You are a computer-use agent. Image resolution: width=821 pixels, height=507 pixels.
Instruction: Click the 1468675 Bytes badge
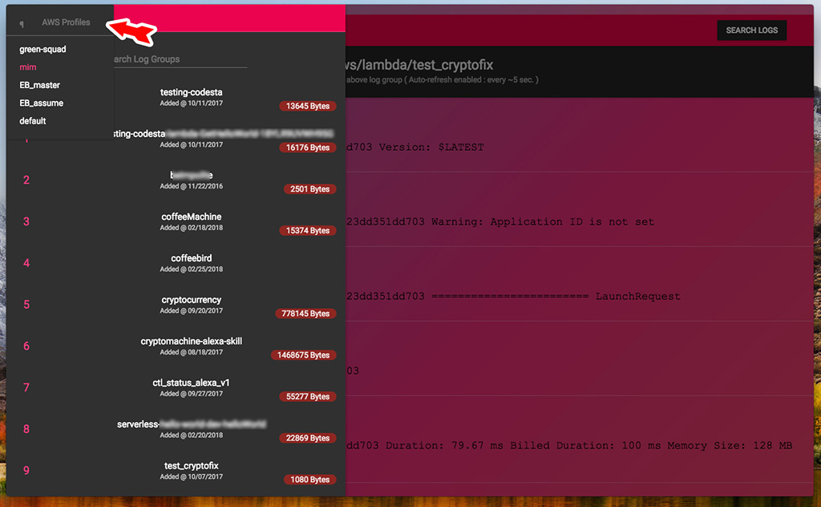click(x=303, y=355)
